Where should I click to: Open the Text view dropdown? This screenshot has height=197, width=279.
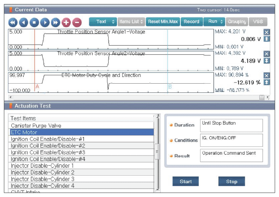(103, 22)
